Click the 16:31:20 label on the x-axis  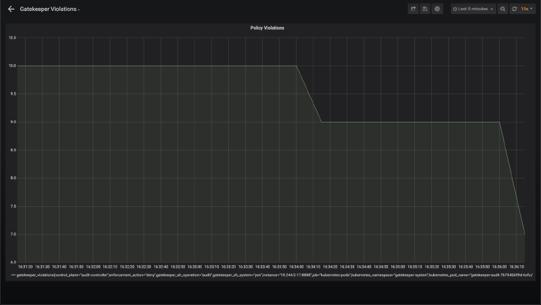(25, 266)
